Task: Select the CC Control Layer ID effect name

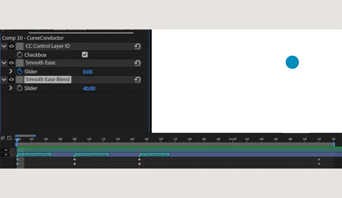Action: click(x=48, y=46)
